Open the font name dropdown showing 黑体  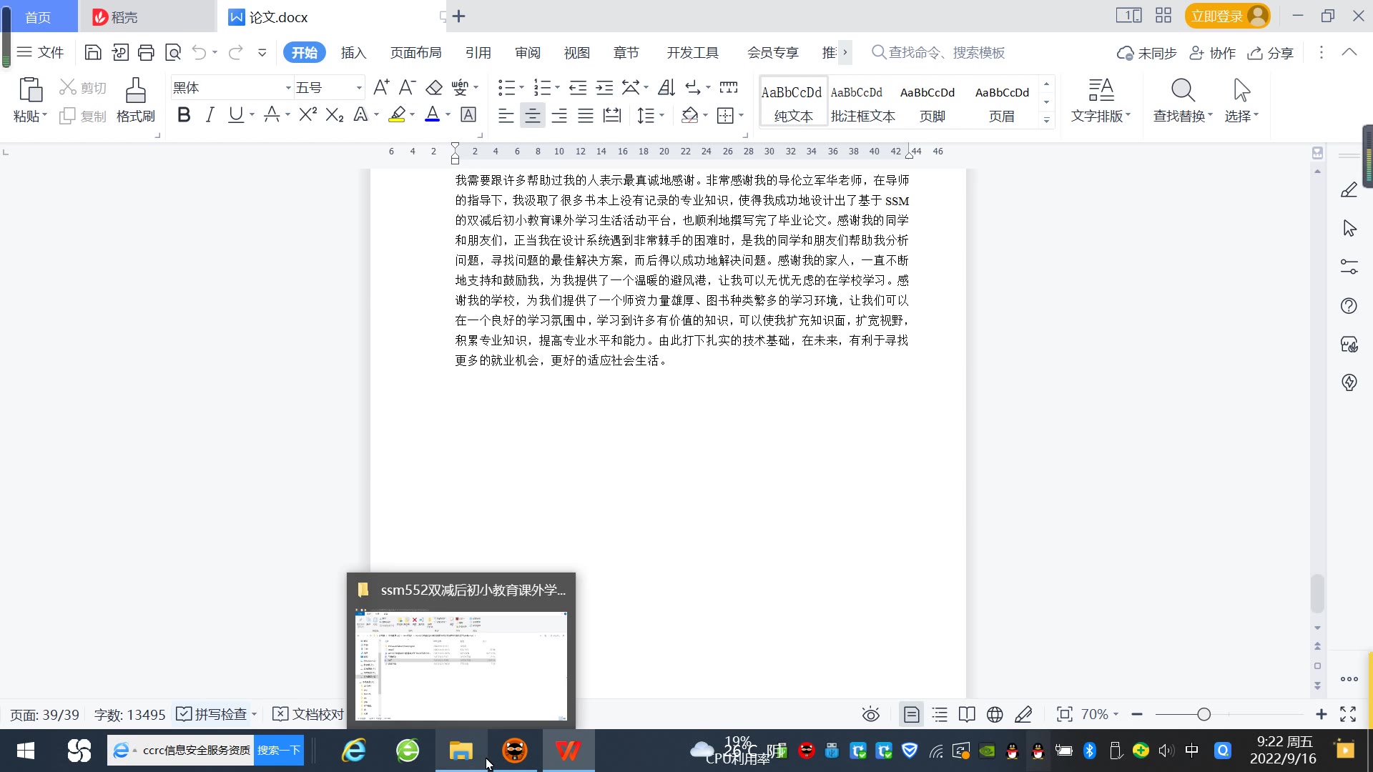(288, 88)
